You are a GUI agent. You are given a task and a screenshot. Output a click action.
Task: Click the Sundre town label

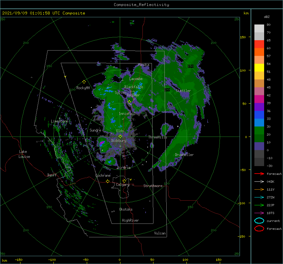pyautogui.click(x=95, y=130)
